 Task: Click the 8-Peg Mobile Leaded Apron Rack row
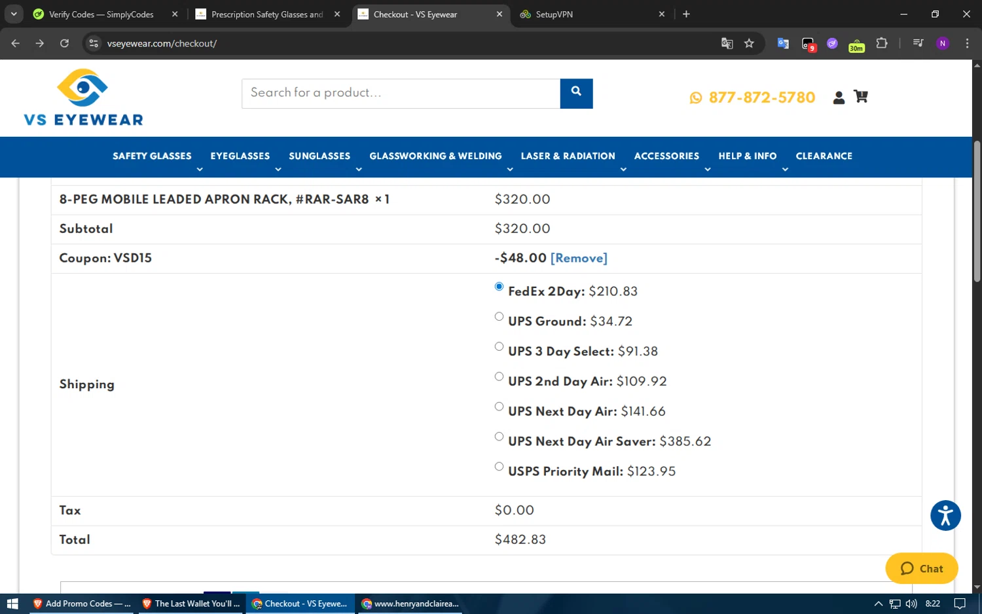[486, 200]
